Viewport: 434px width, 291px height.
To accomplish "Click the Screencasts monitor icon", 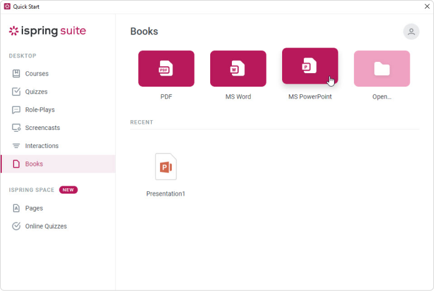I will click(17, 128).
